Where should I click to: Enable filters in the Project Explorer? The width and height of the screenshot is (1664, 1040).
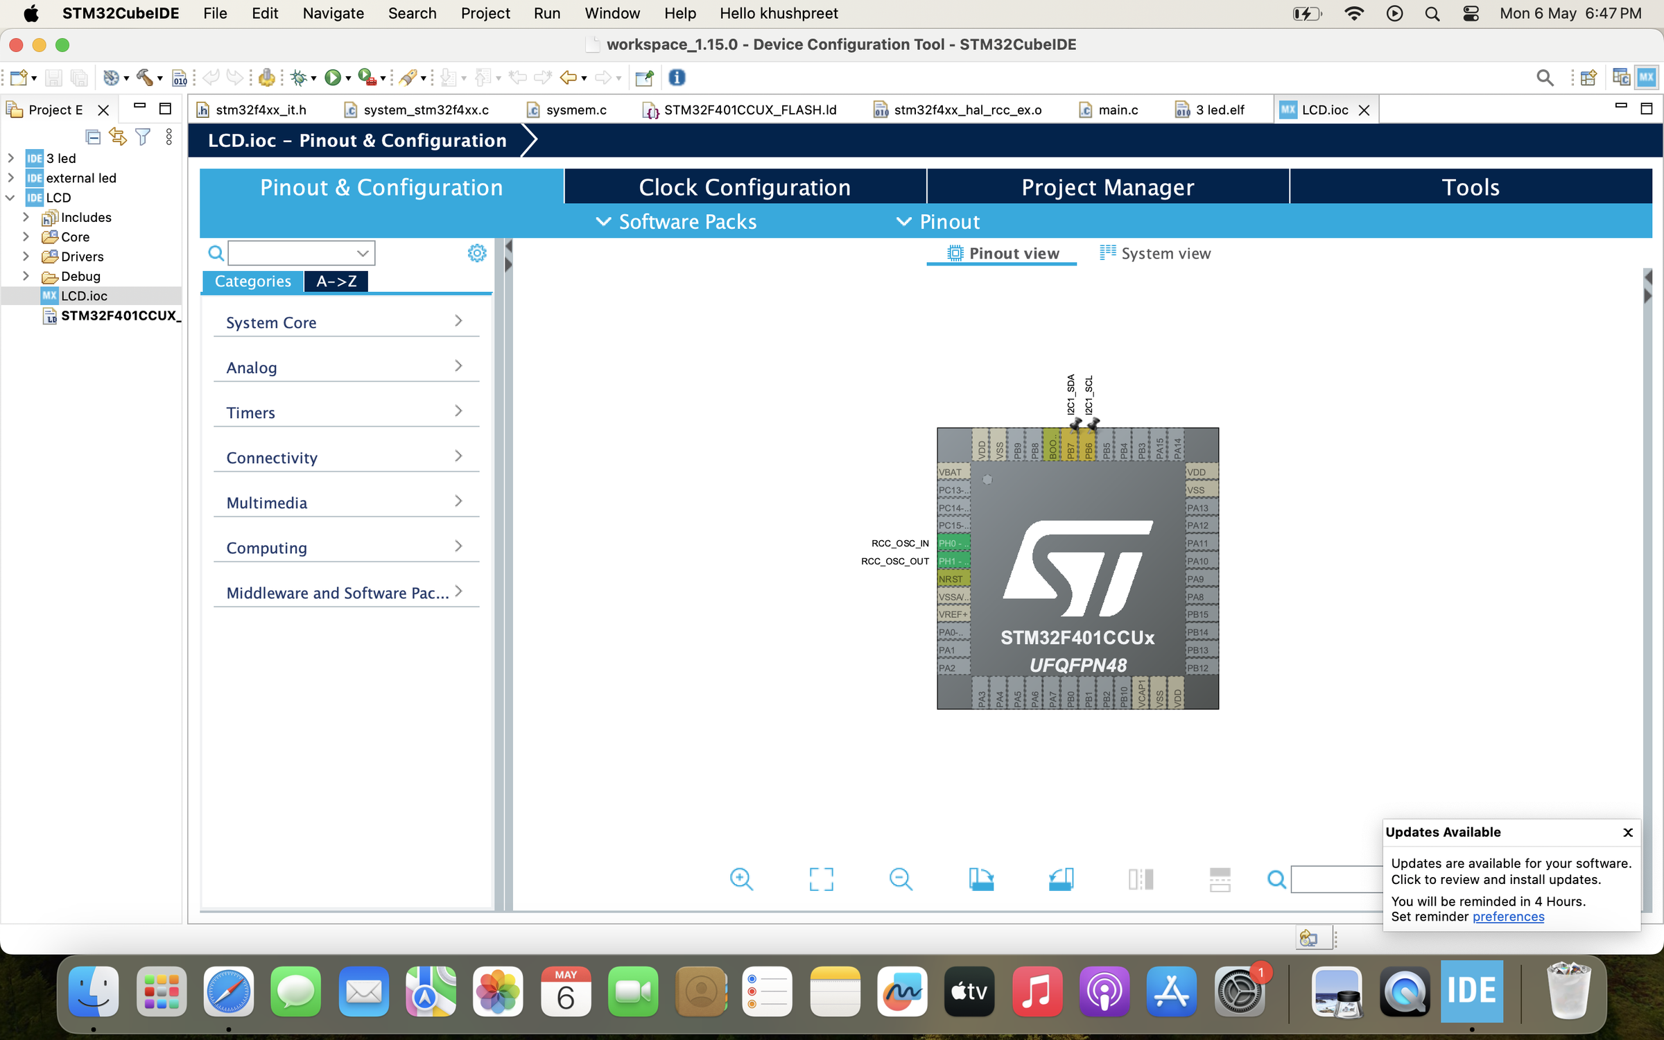pos(143,137)
